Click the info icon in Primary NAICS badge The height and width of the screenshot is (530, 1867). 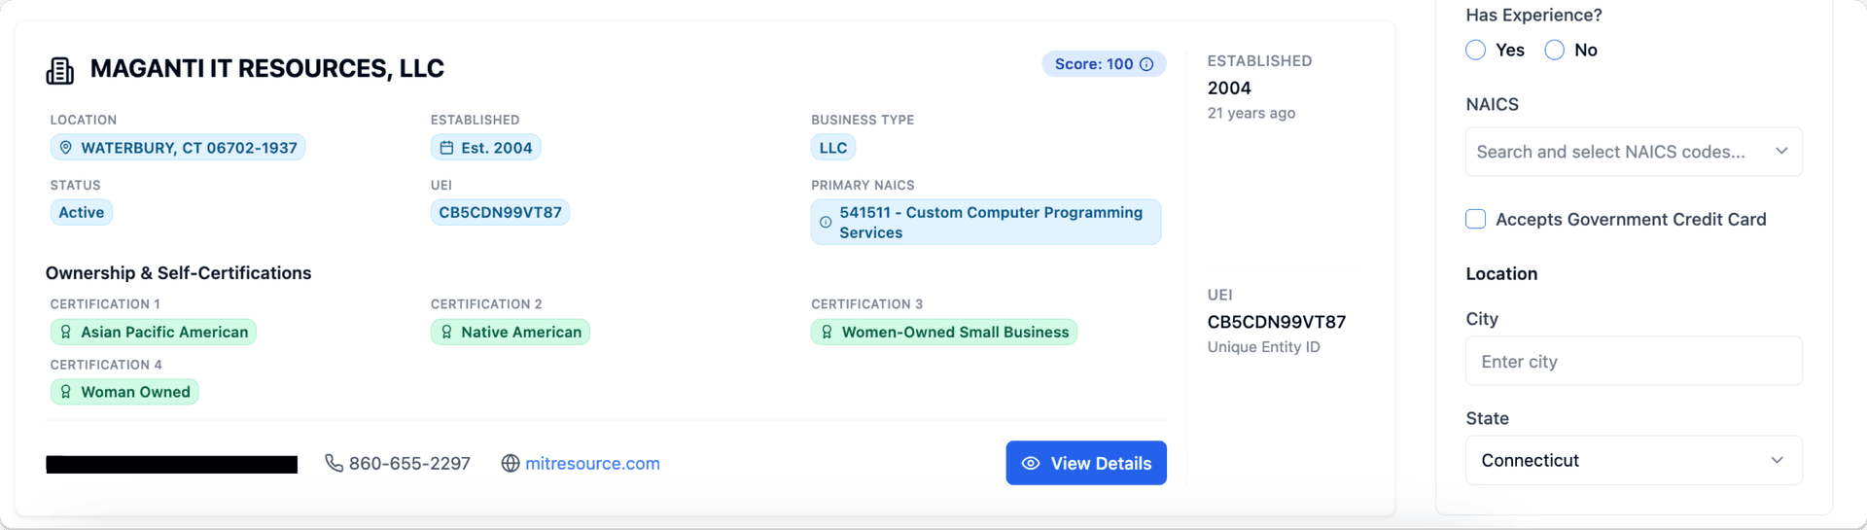coord(826,223)
